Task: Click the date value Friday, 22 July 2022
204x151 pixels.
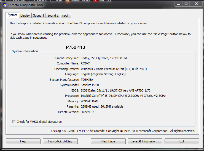Action: point(104,58)
